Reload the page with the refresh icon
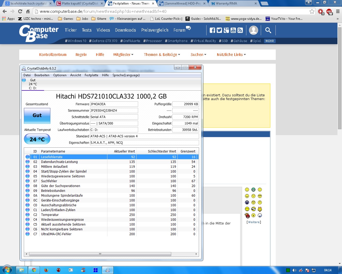 (20, 11)
